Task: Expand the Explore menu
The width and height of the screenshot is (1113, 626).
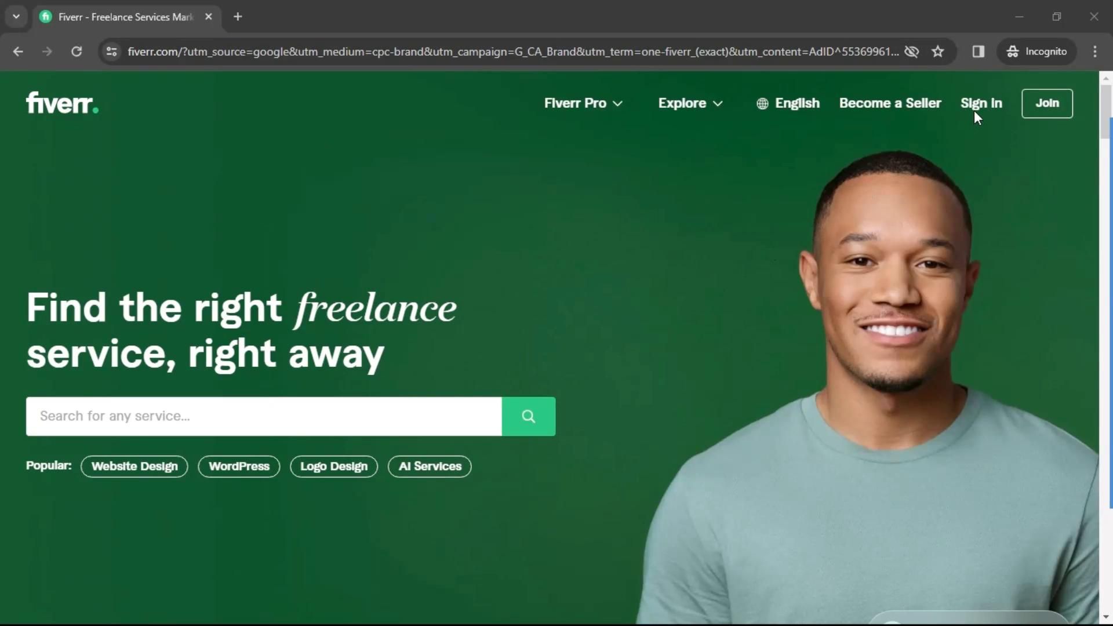Action: 690,103
